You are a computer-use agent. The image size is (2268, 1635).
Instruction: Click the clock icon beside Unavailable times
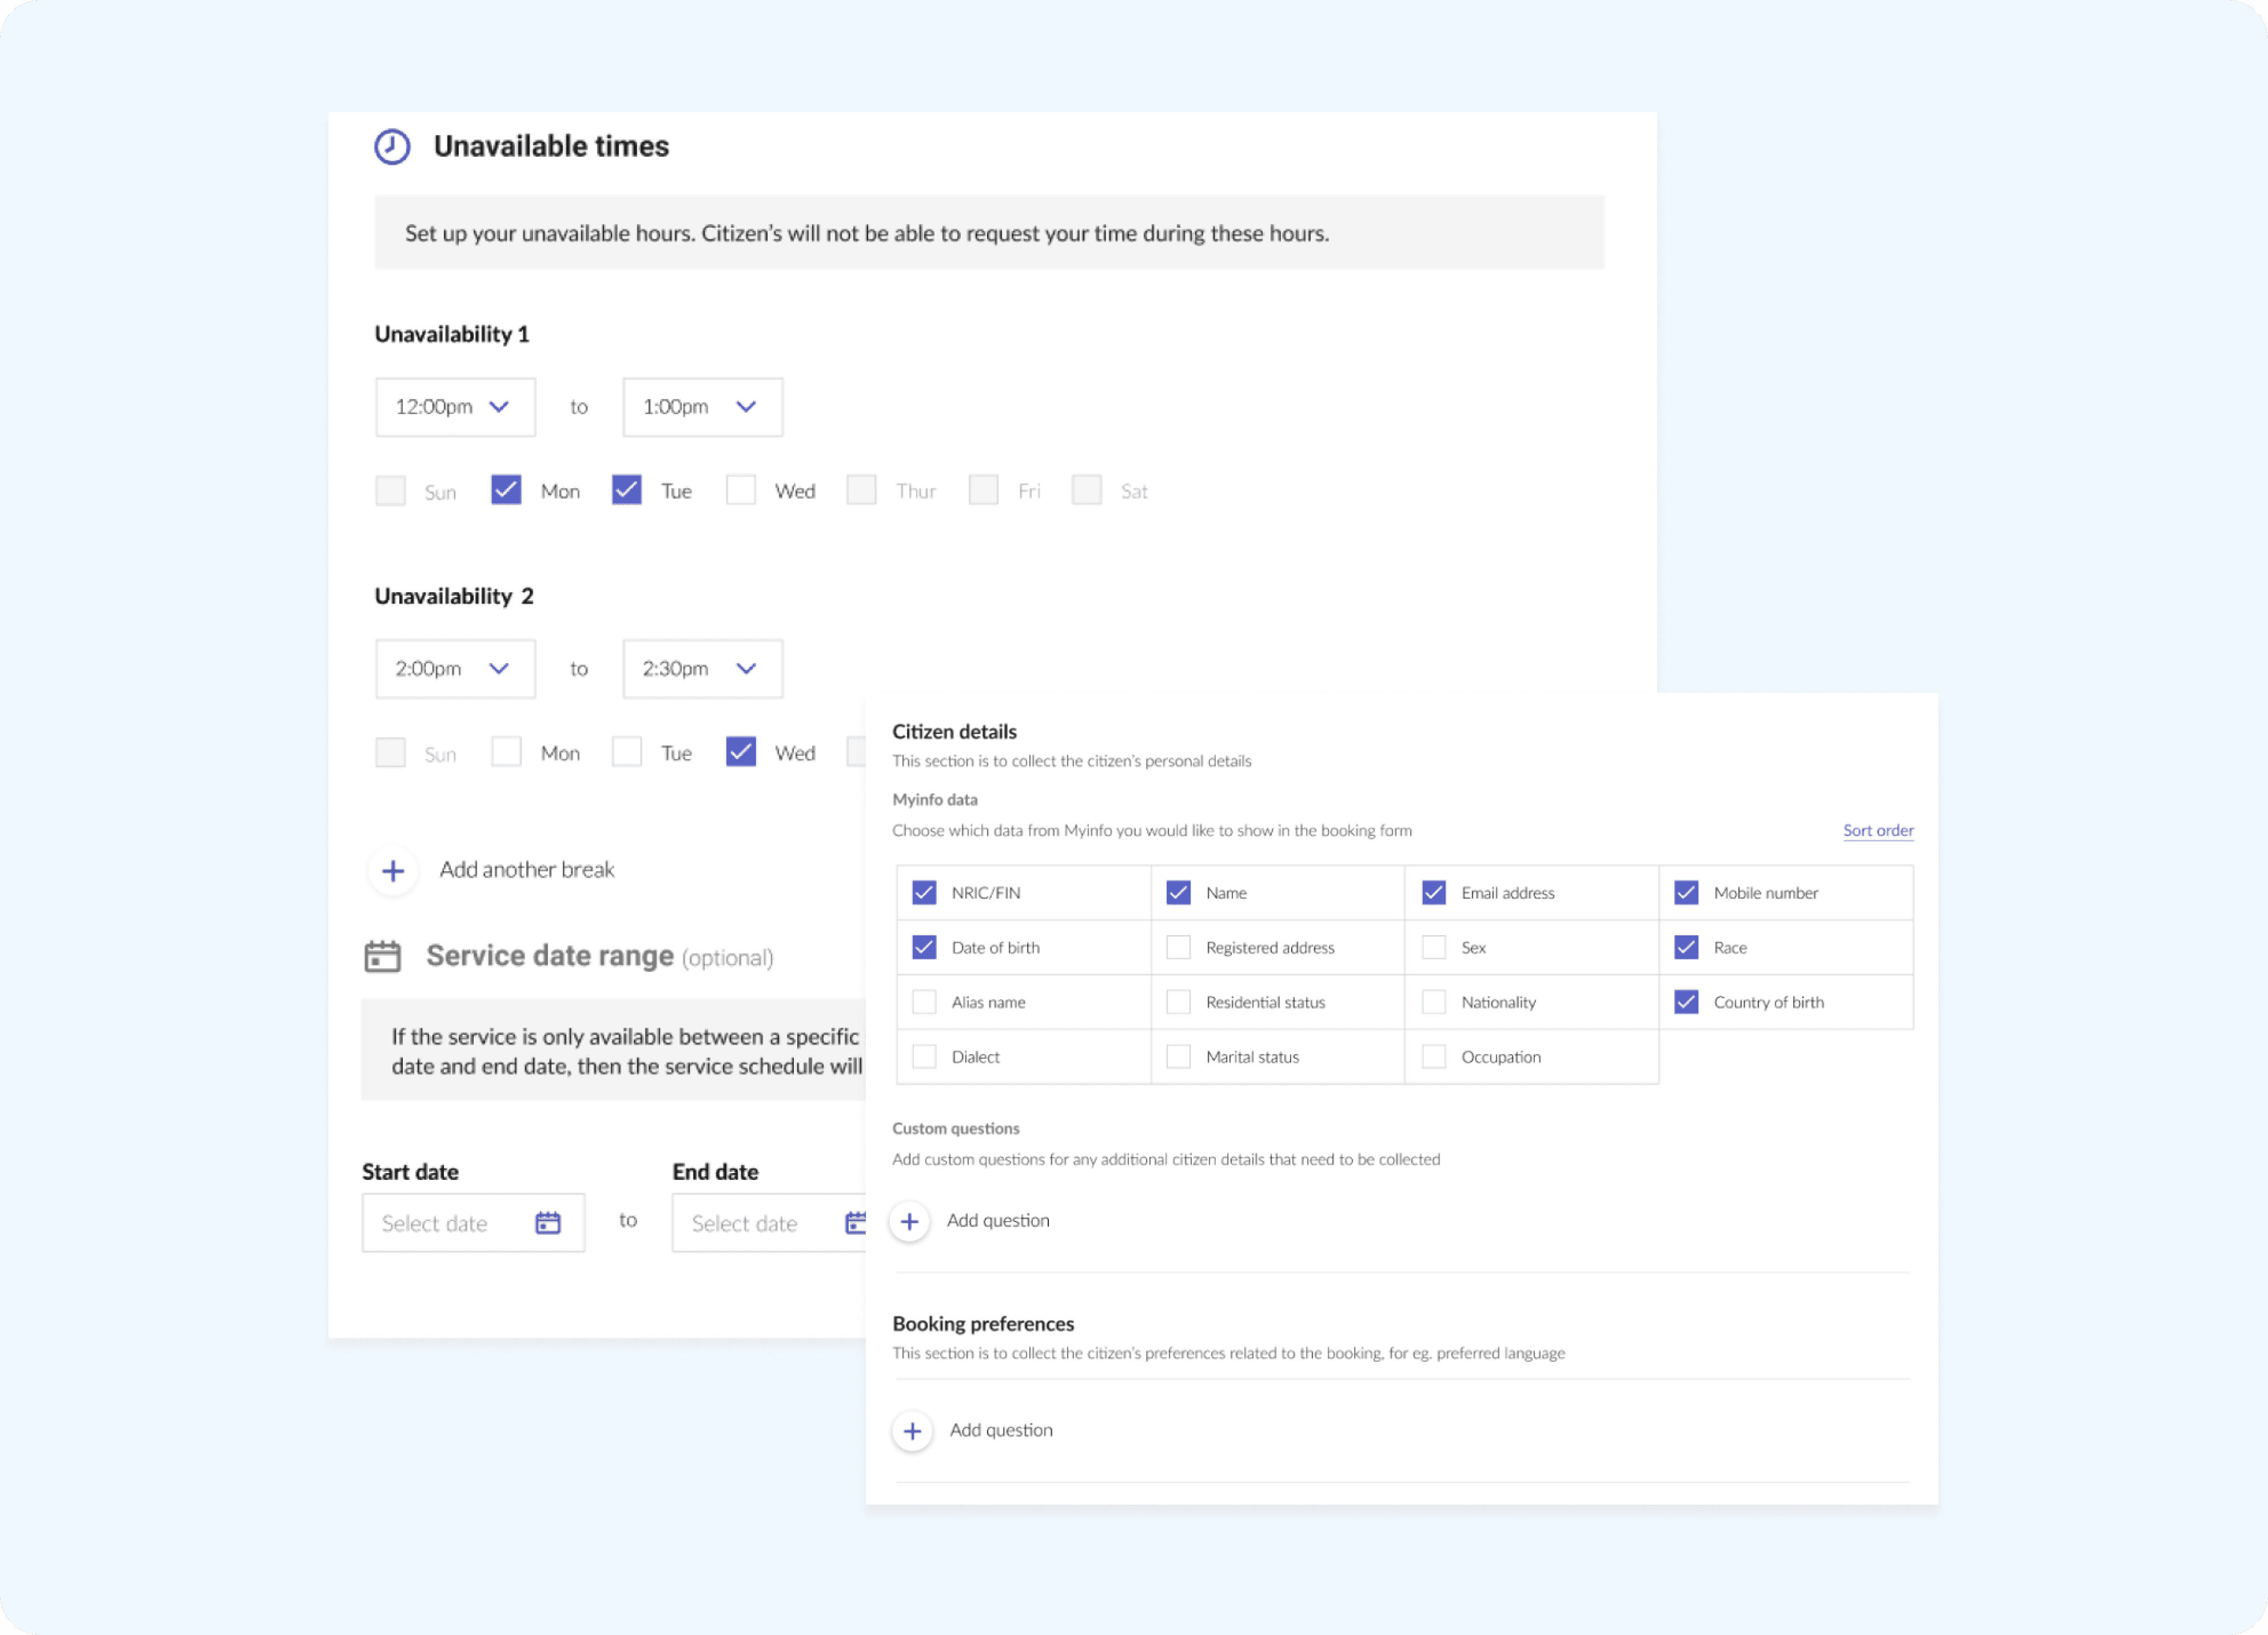[392, 147]
